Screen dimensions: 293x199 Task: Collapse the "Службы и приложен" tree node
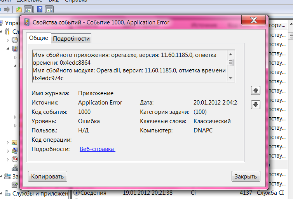click(1, 194)
